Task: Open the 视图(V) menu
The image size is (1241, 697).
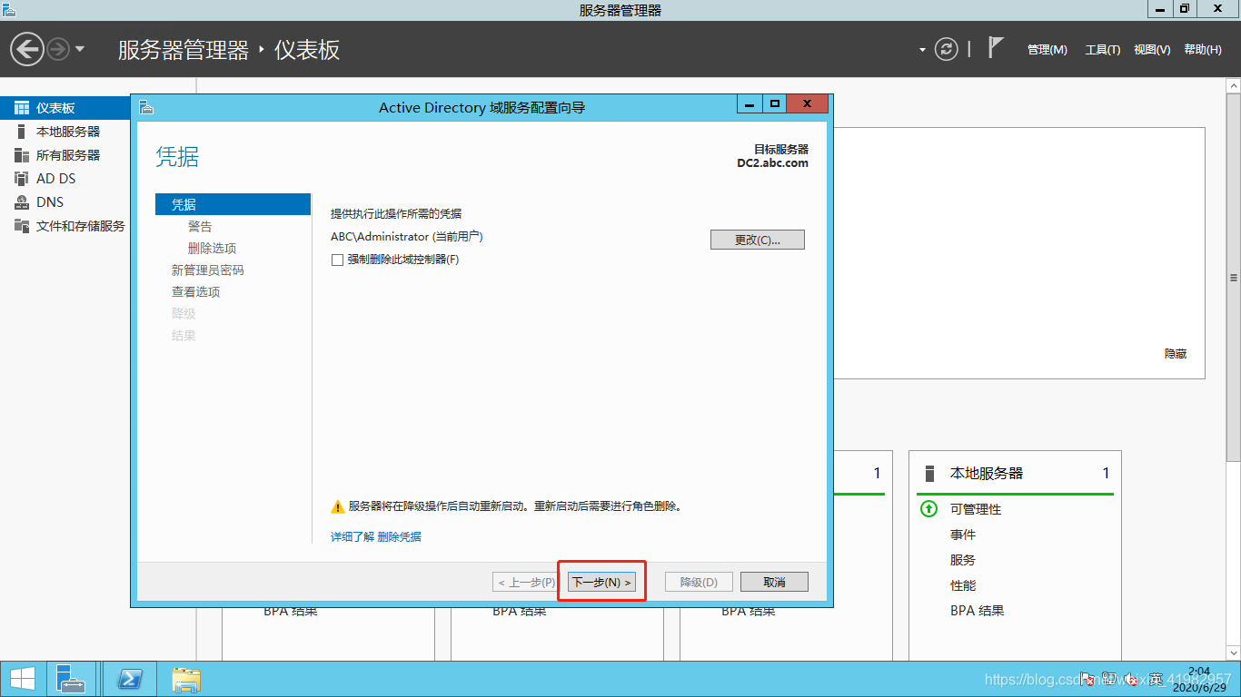Action: coord(1152,50)
